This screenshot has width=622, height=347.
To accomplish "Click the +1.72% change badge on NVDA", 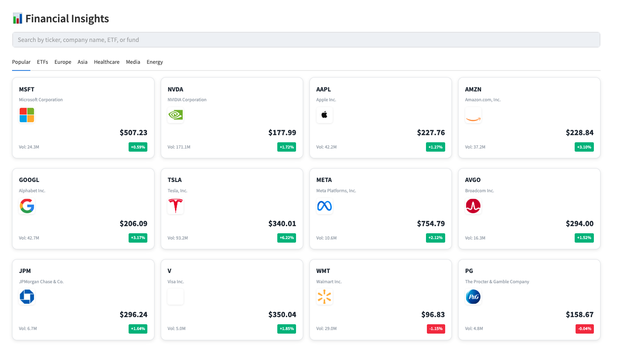I will point(287,147).
